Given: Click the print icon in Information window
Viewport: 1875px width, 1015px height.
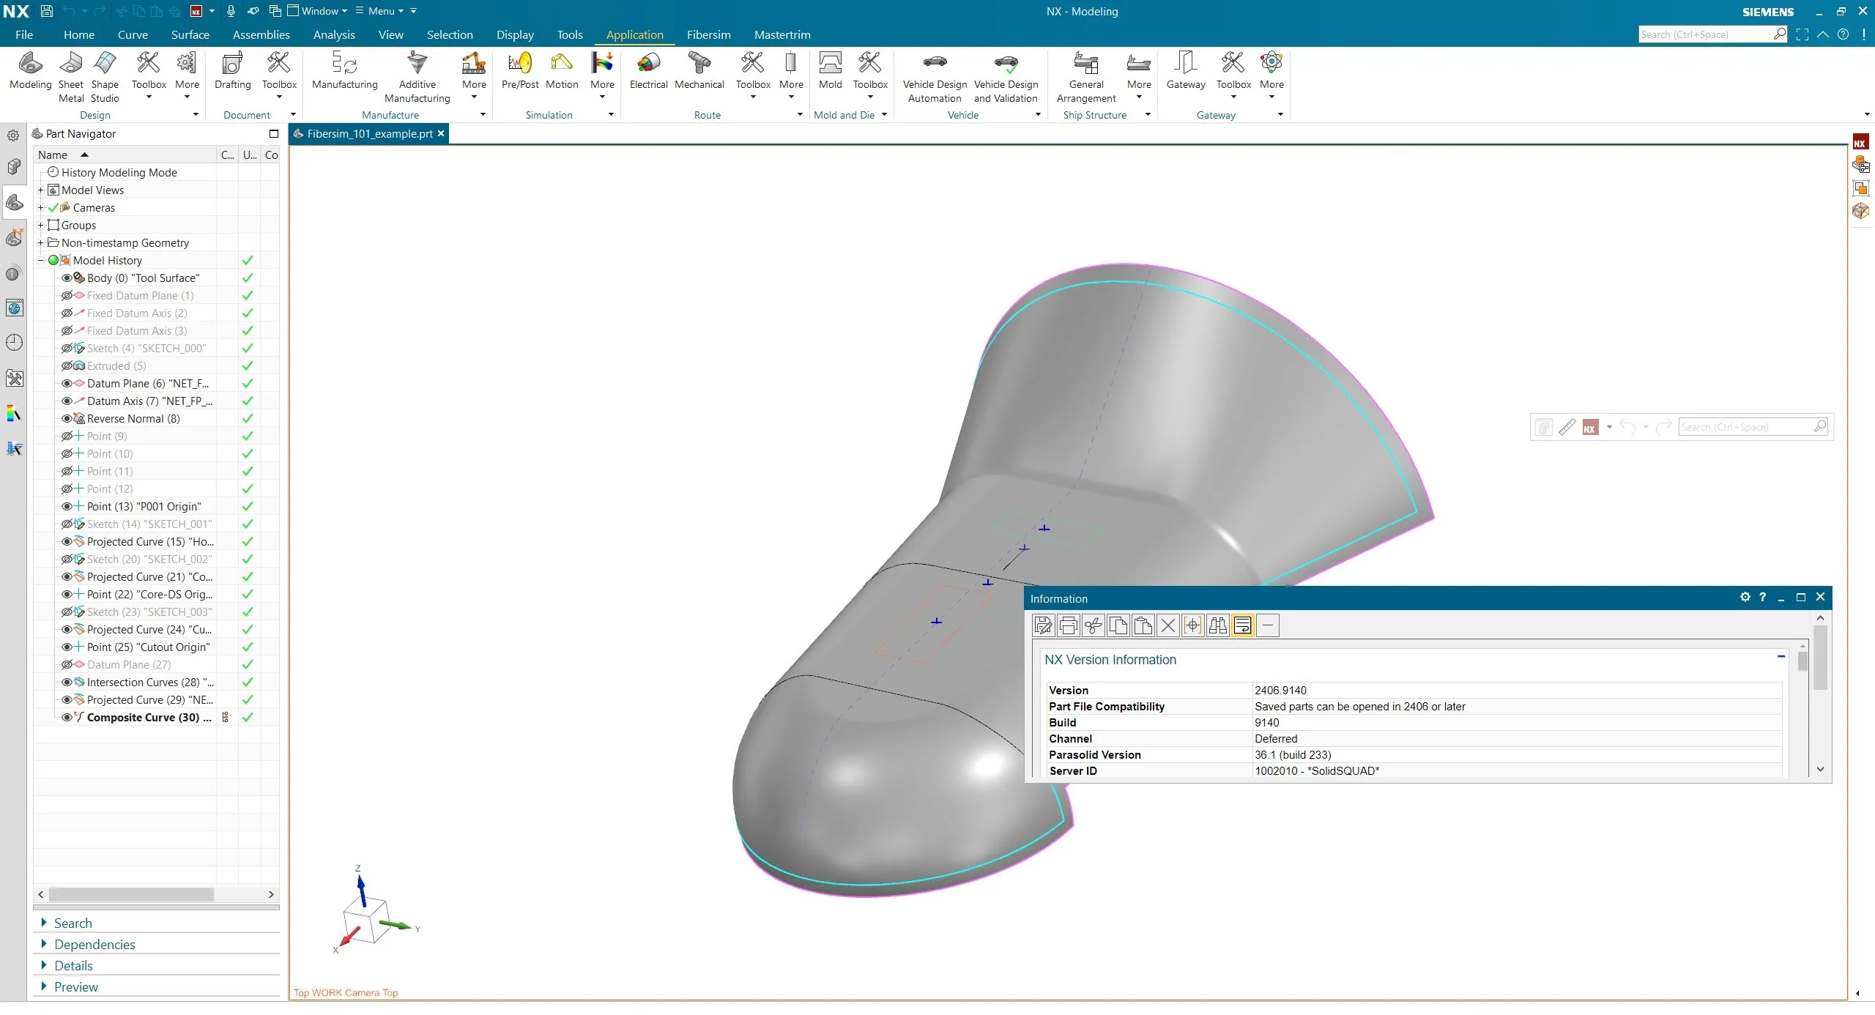Looking at the screenshot, I should click(x=1069, y=625).
